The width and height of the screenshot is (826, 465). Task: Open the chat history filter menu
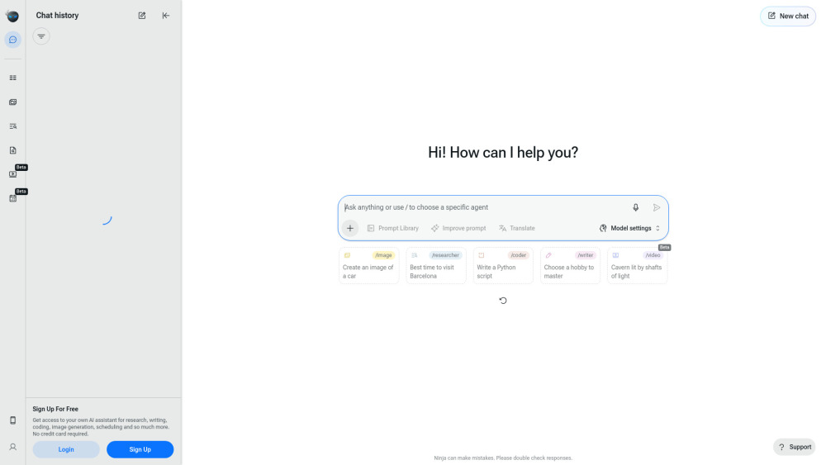[41, 36]
